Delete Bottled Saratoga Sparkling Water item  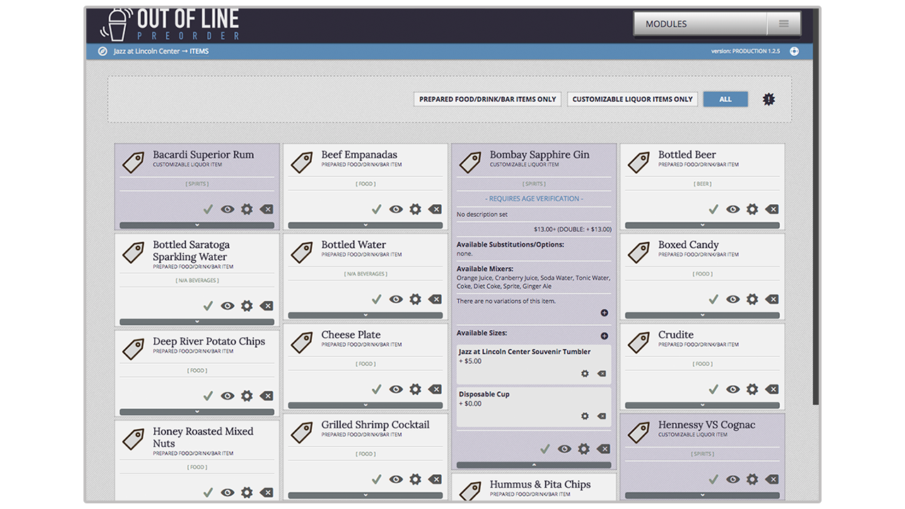coord(267,306)
